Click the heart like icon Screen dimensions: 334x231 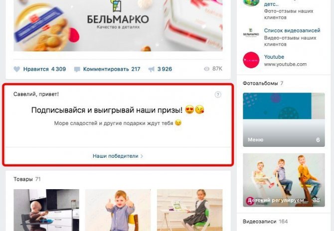pos(16,69)
